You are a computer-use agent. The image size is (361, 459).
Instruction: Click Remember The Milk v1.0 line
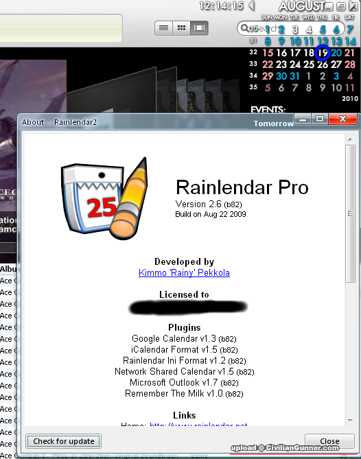(x=184, y=393)
